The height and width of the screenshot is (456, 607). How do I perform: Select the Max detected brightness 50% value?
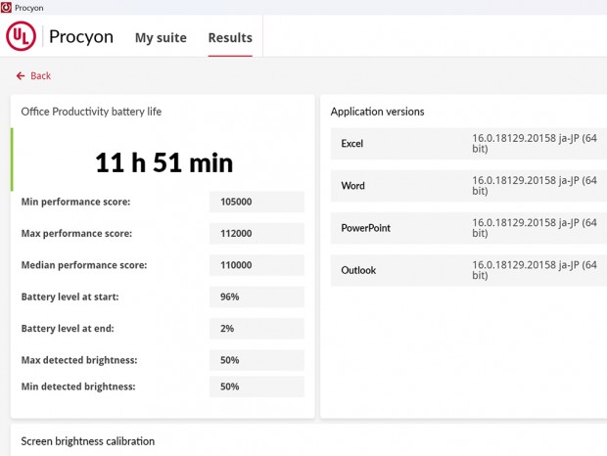257,360
